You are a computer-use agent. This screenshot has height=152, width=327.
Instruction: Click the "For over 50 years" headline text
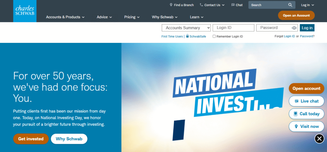click(60, 87)
